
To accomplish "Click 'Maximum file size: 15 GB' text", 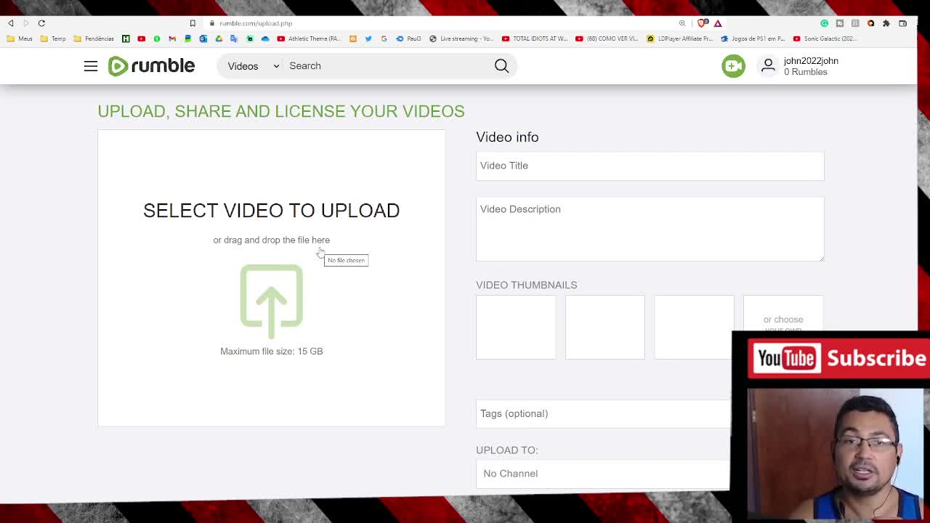I will (272, 352).
